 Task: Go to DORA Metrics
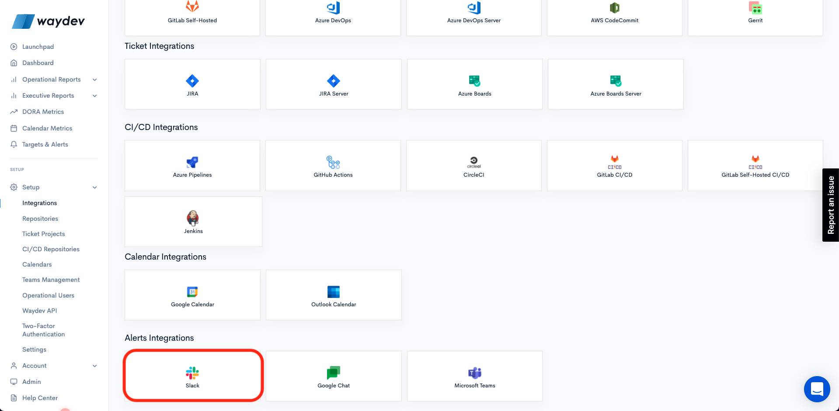pos(43,112)
